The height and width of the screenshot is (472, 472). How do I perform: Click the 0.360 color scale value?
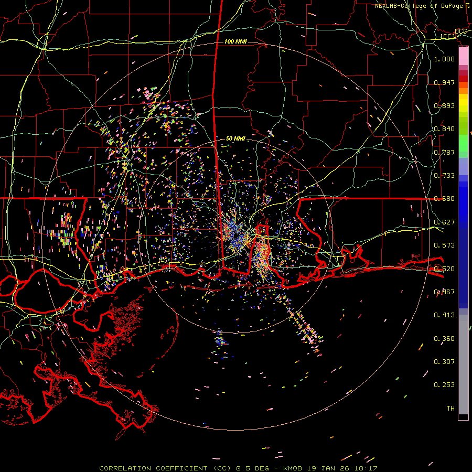click(x=444, y=339)
